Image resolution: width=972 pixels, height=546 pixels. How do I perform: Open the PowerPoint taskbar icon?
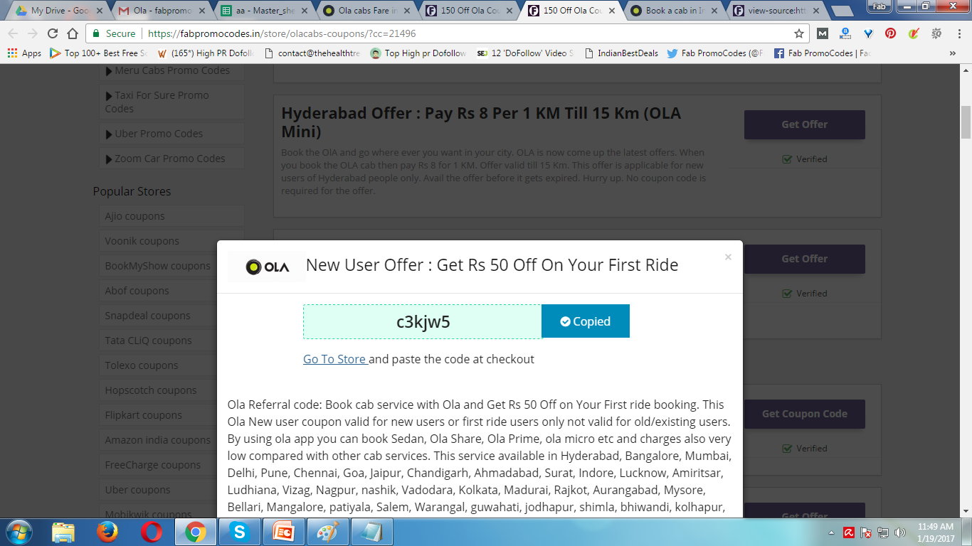[284, 532]
